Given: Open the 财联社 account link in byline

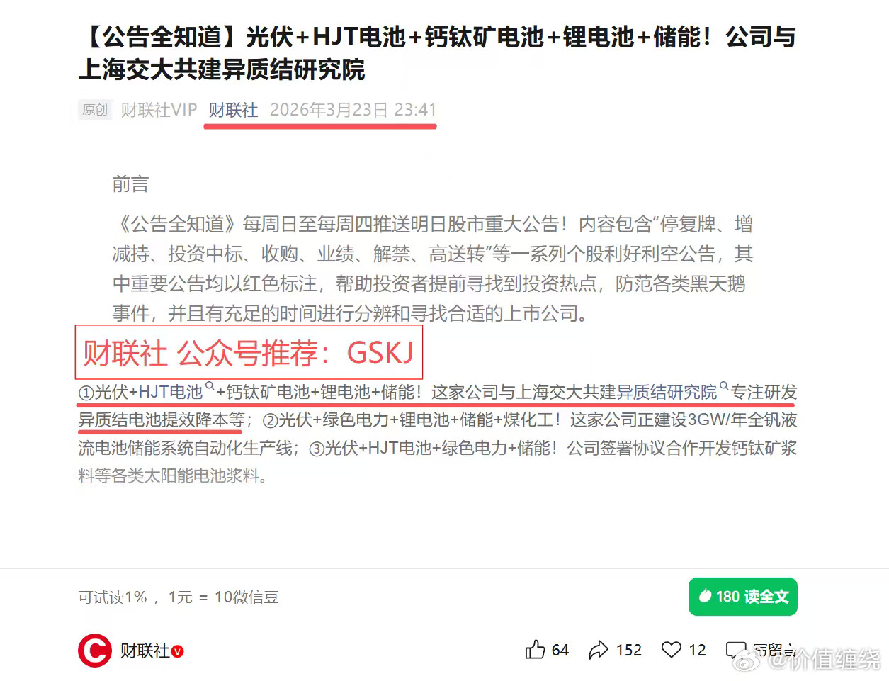Looking at the screenshot, I should click(x=233, y=110).
